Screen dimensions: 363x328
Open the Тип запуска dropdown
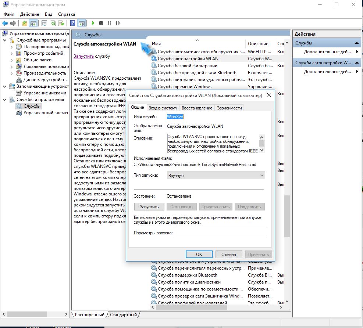click(216, 176)
